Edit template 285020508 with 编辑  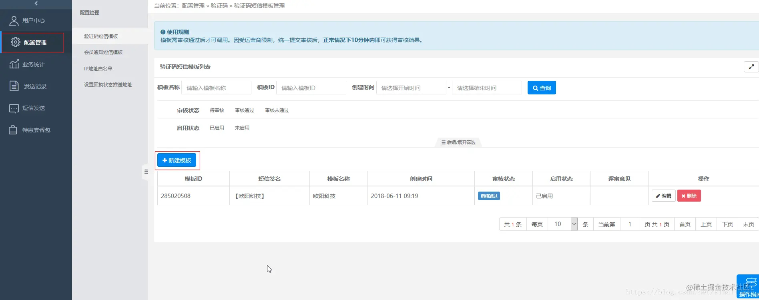pos(663,196)
